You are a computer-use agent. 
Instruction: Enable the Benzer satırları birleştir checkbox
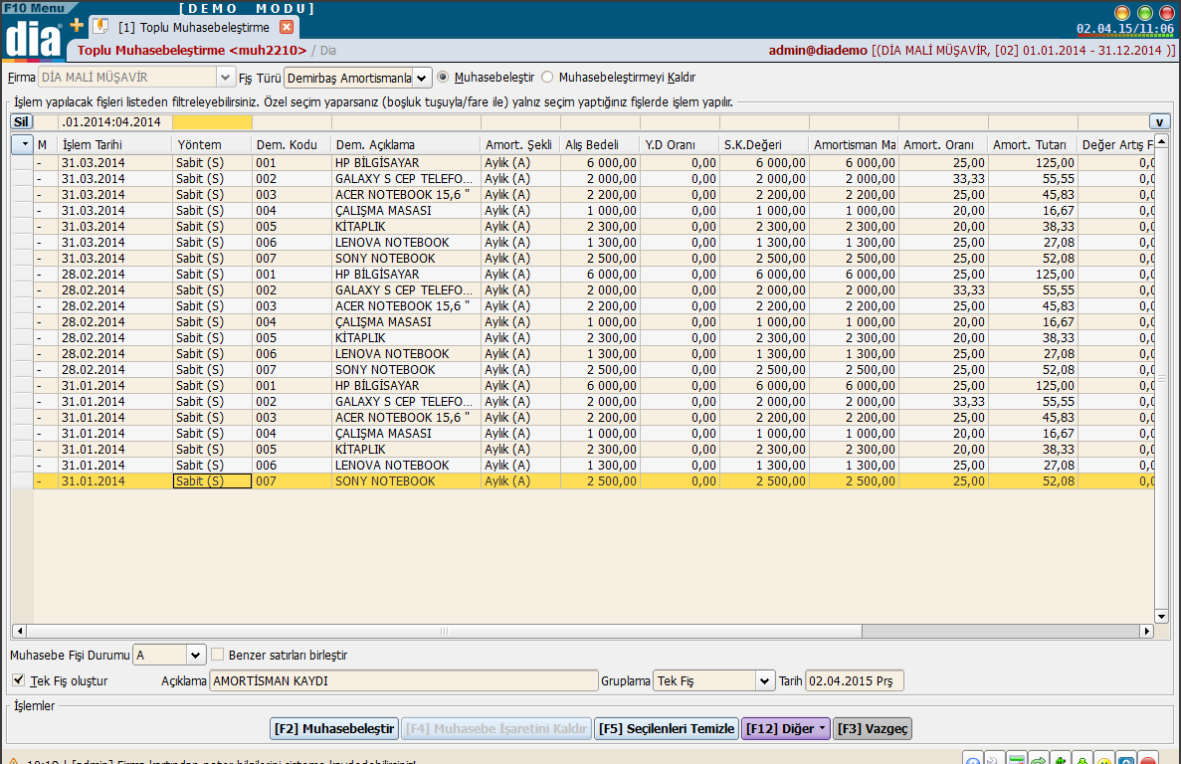pos(218,655)
